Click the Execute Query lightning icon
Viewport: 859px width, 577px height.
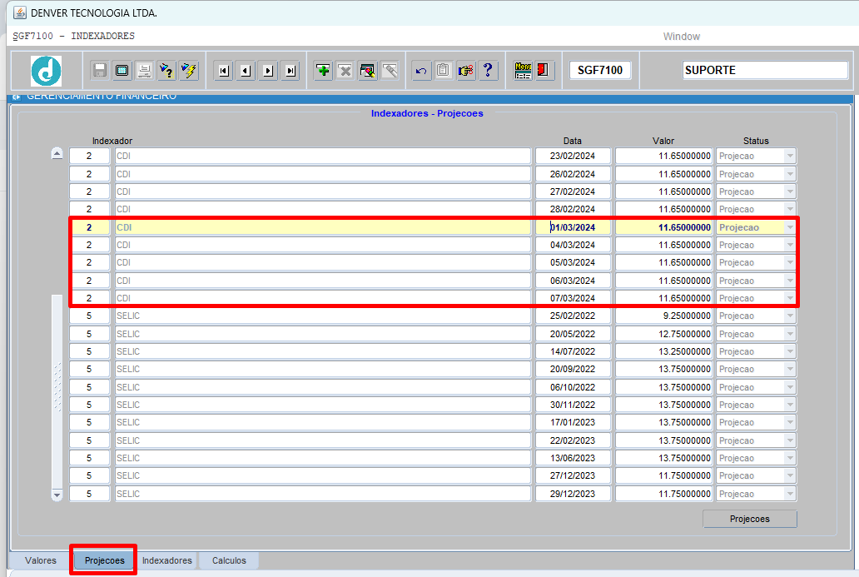pos(189,70)
